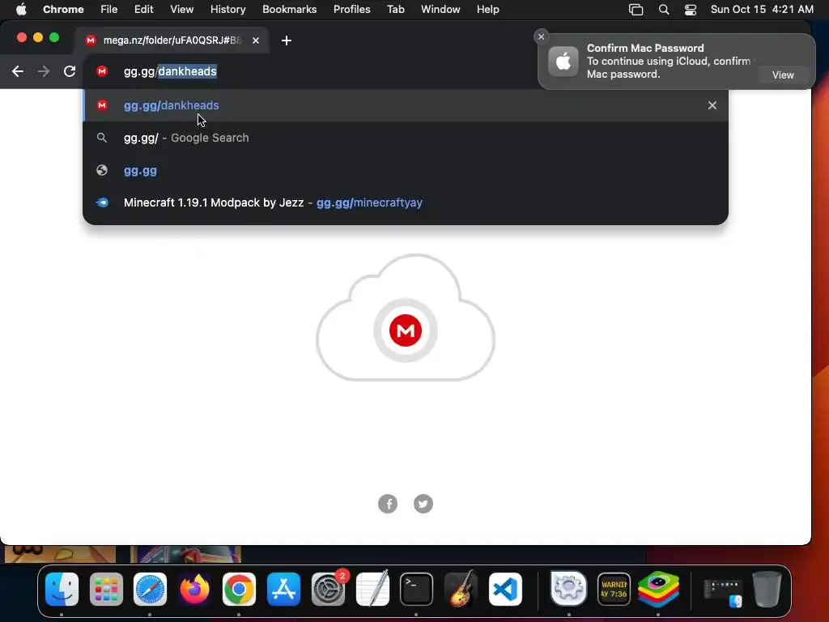This screenshot has height=622, width=829.
Task: Click the MEGA logo in the cloud
Action: (x=406, y=330)
